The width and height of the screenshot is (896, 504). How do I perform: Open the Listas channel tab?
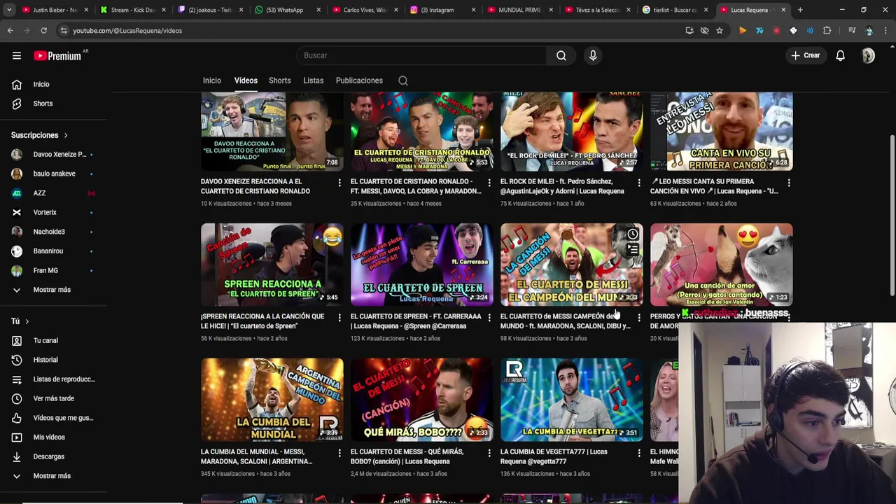coord(314,80)
